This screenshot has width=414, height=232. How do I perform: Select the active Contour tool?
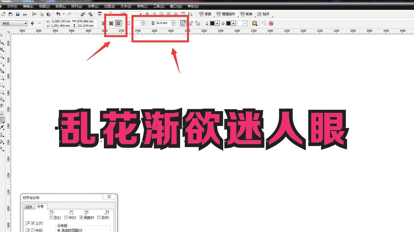(2, 120)
